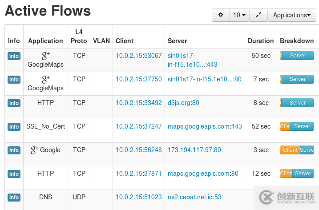Open client link 10.0.2.15:37750

pos(139,79)
